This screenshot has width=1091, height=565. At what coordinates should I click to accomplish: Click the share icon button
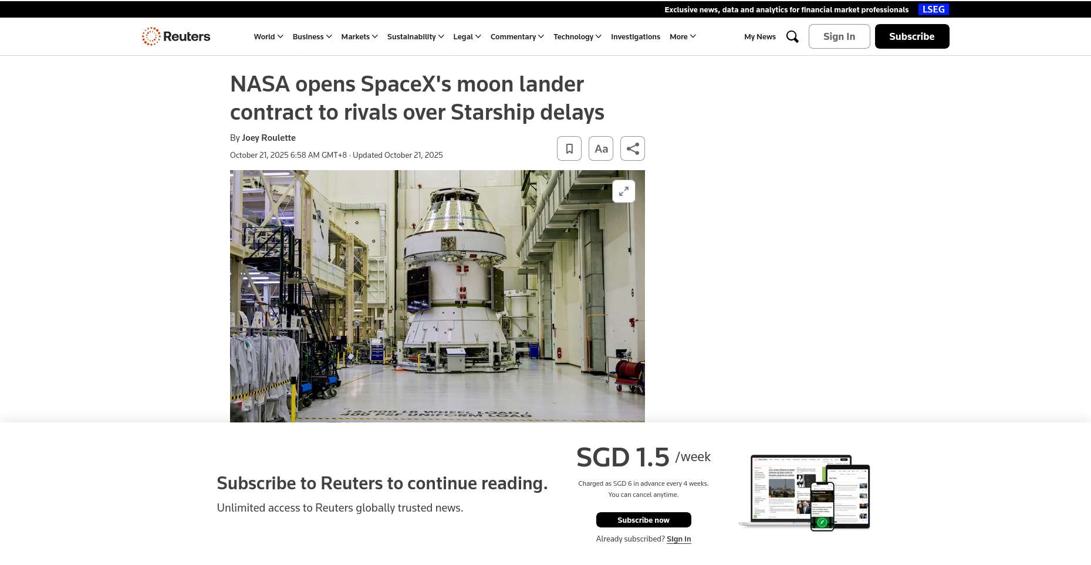point(633,148)
